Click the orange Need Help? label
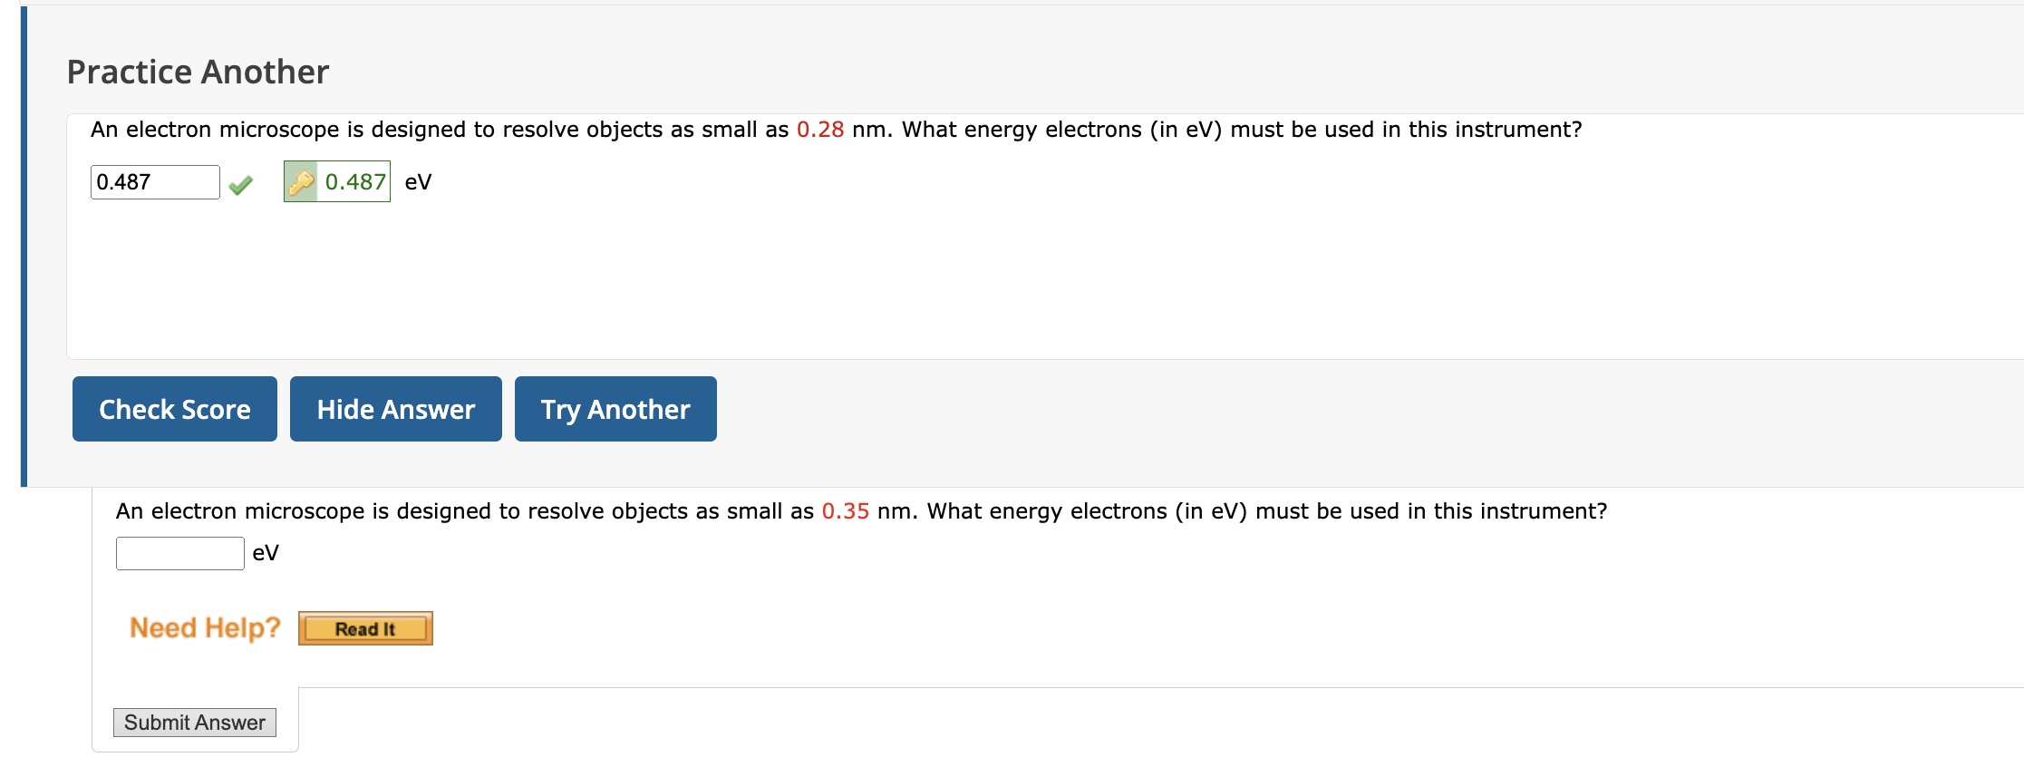Image resolution: width=2024 pixels, height=767 pixels. click(x=204, y=626)
